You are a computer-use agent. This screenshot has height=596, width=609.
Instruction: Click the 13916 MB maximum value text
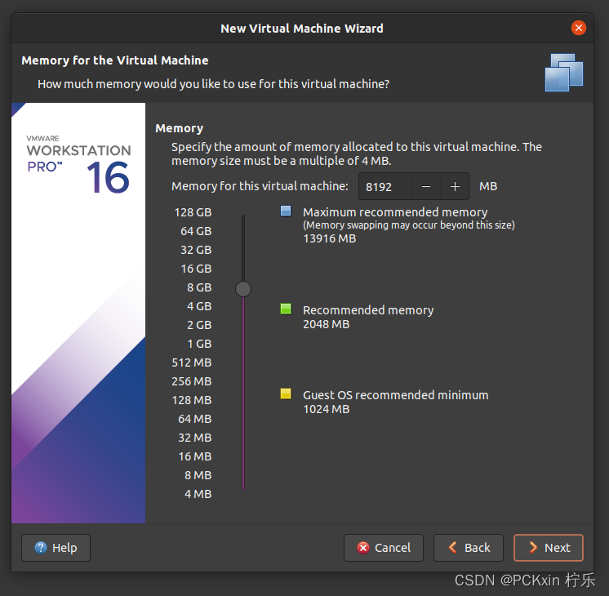pyautogui.click(x=329, y=238)
